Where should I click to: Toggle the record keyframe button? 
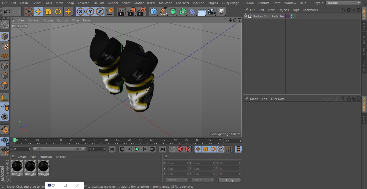click(x=173, y=149)
